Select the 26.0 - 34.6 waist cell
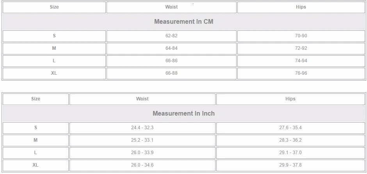367x174 pixels. pos(142,165)
